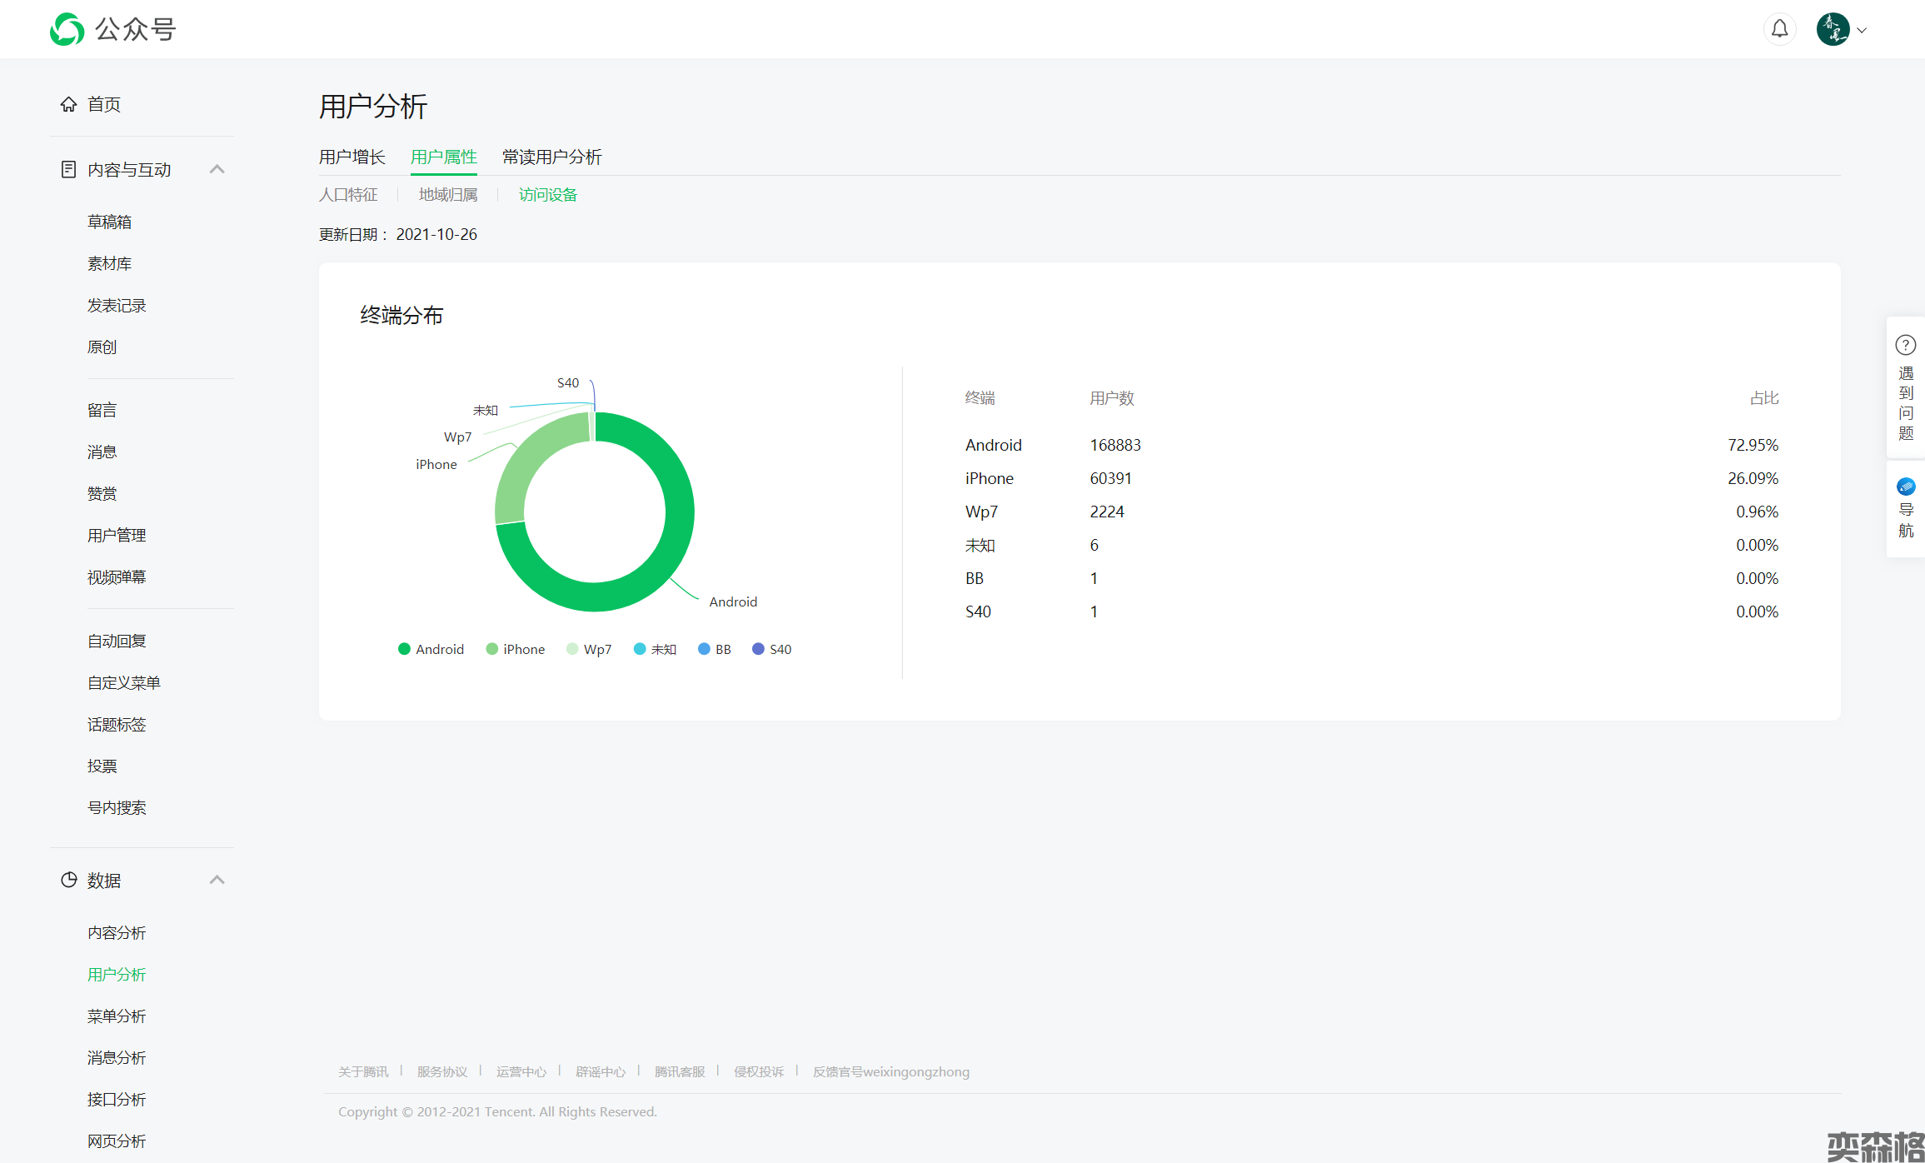This screenshot has height=1163, width=1925.
Task: Open 菜单分析 in the sidebar
Action: coord(117,1016)
